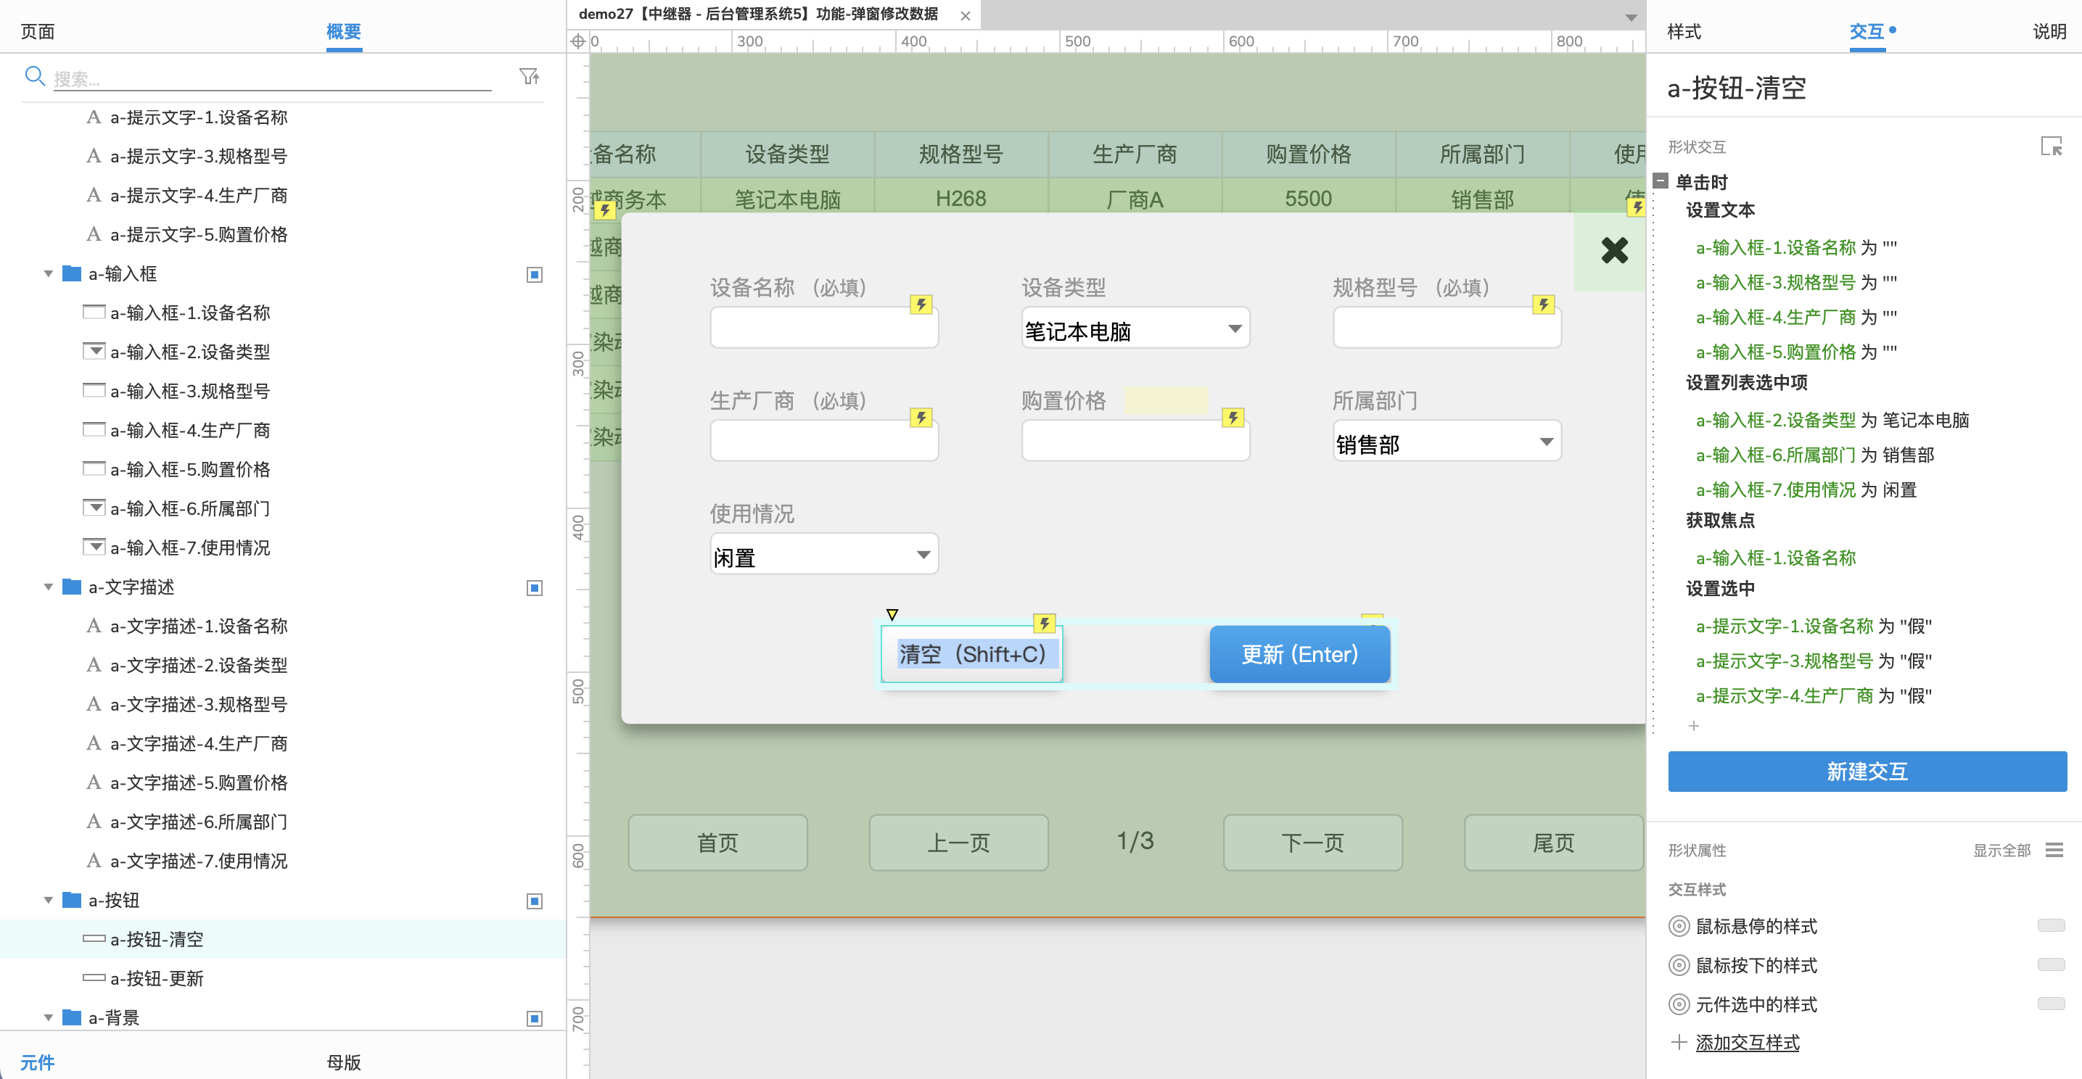Click the lightning badge at the popup's left corner
This screenshot has width=2082, height=1079.
pyautogui.click(x=604, y=210)
